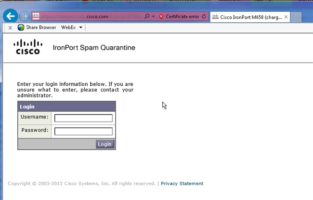This screenshot has height=200, width=313.
Task: Go back with the browser back arrow
Action: [x=11, y=16]
